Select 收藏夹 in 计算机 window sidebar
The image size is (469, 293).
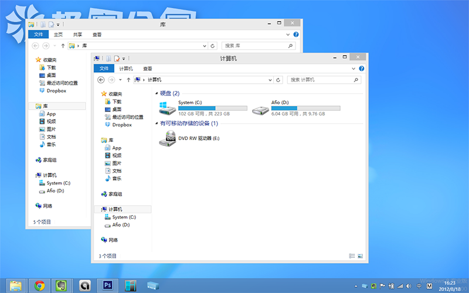pos(111,94)
